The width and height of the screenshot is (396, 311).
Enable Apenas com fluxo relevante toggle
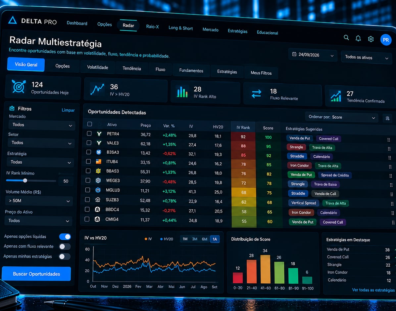coord(65,247)
